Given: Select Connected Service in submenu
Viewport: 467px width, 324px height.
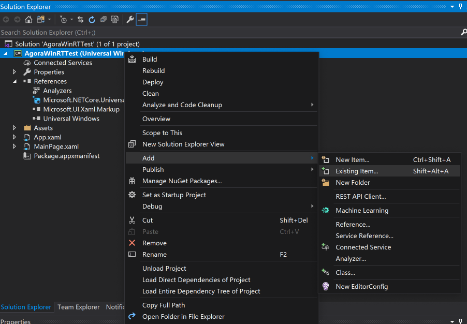Looking at the screenshot, I should (390, 247).
